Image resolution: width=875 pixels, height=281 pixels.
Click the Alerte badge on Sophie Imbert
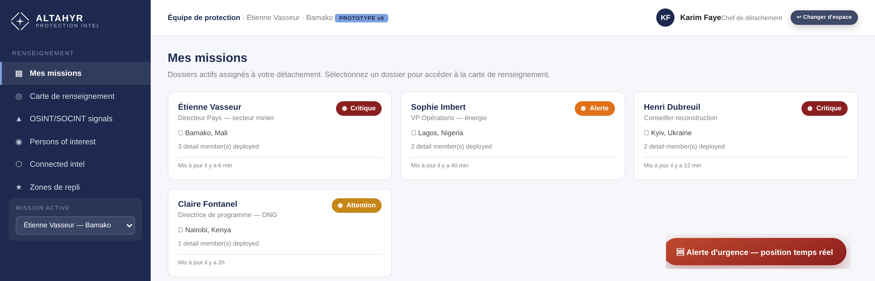pos(595,109)
